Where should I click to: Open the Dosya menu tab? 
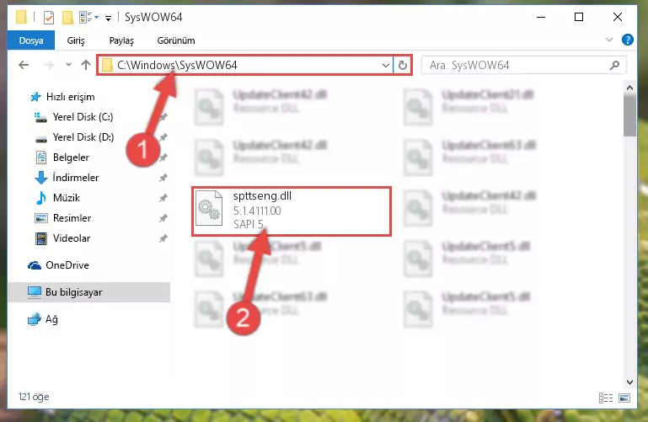coord(31,40)
